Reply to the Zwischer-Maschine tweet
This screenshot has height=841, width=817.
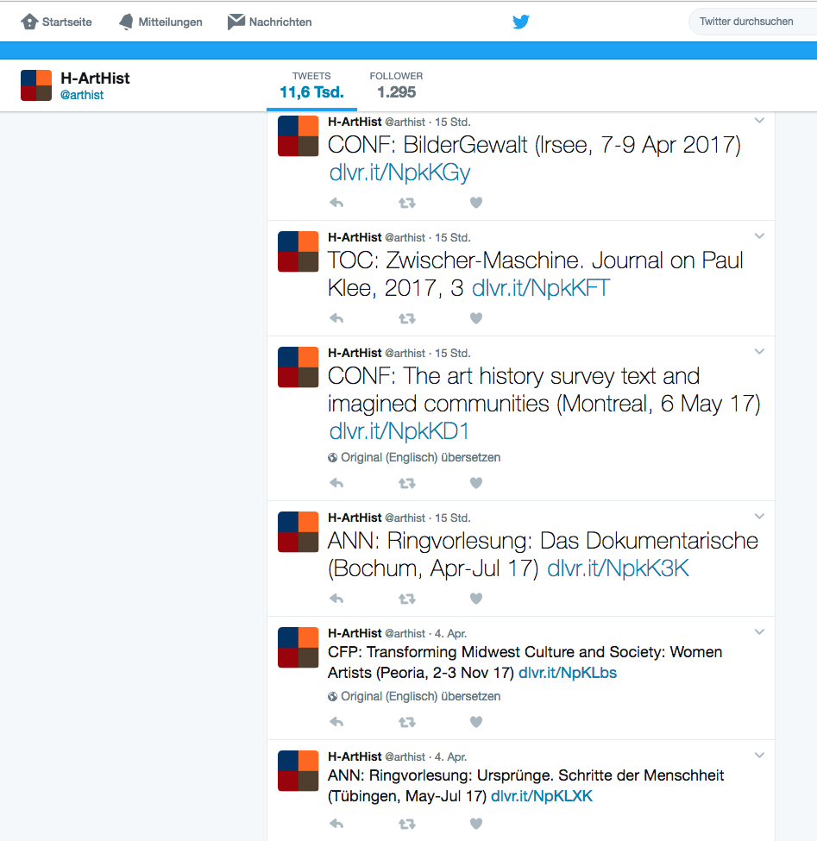pos(336,318)
